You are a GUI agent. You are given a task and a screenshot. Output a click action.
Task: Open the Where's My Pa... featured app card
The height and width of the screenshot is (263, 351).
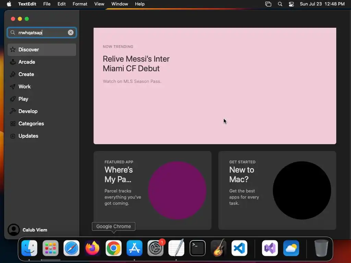153,190
